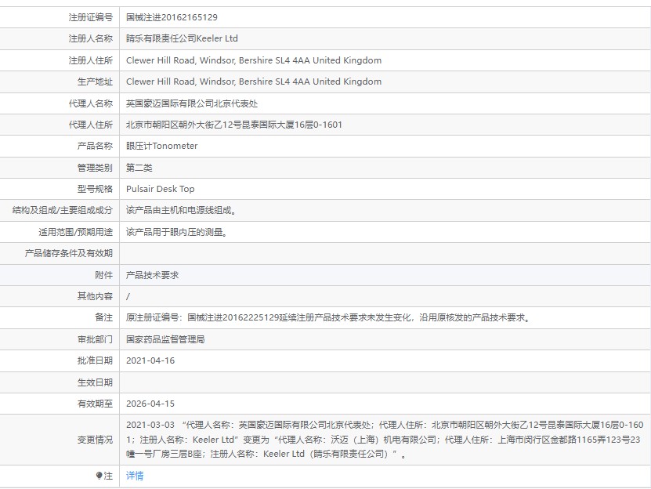This screenshot has height=489, width=651.
Task: Click the 备注 row label
Action: [x=103, y=318]
